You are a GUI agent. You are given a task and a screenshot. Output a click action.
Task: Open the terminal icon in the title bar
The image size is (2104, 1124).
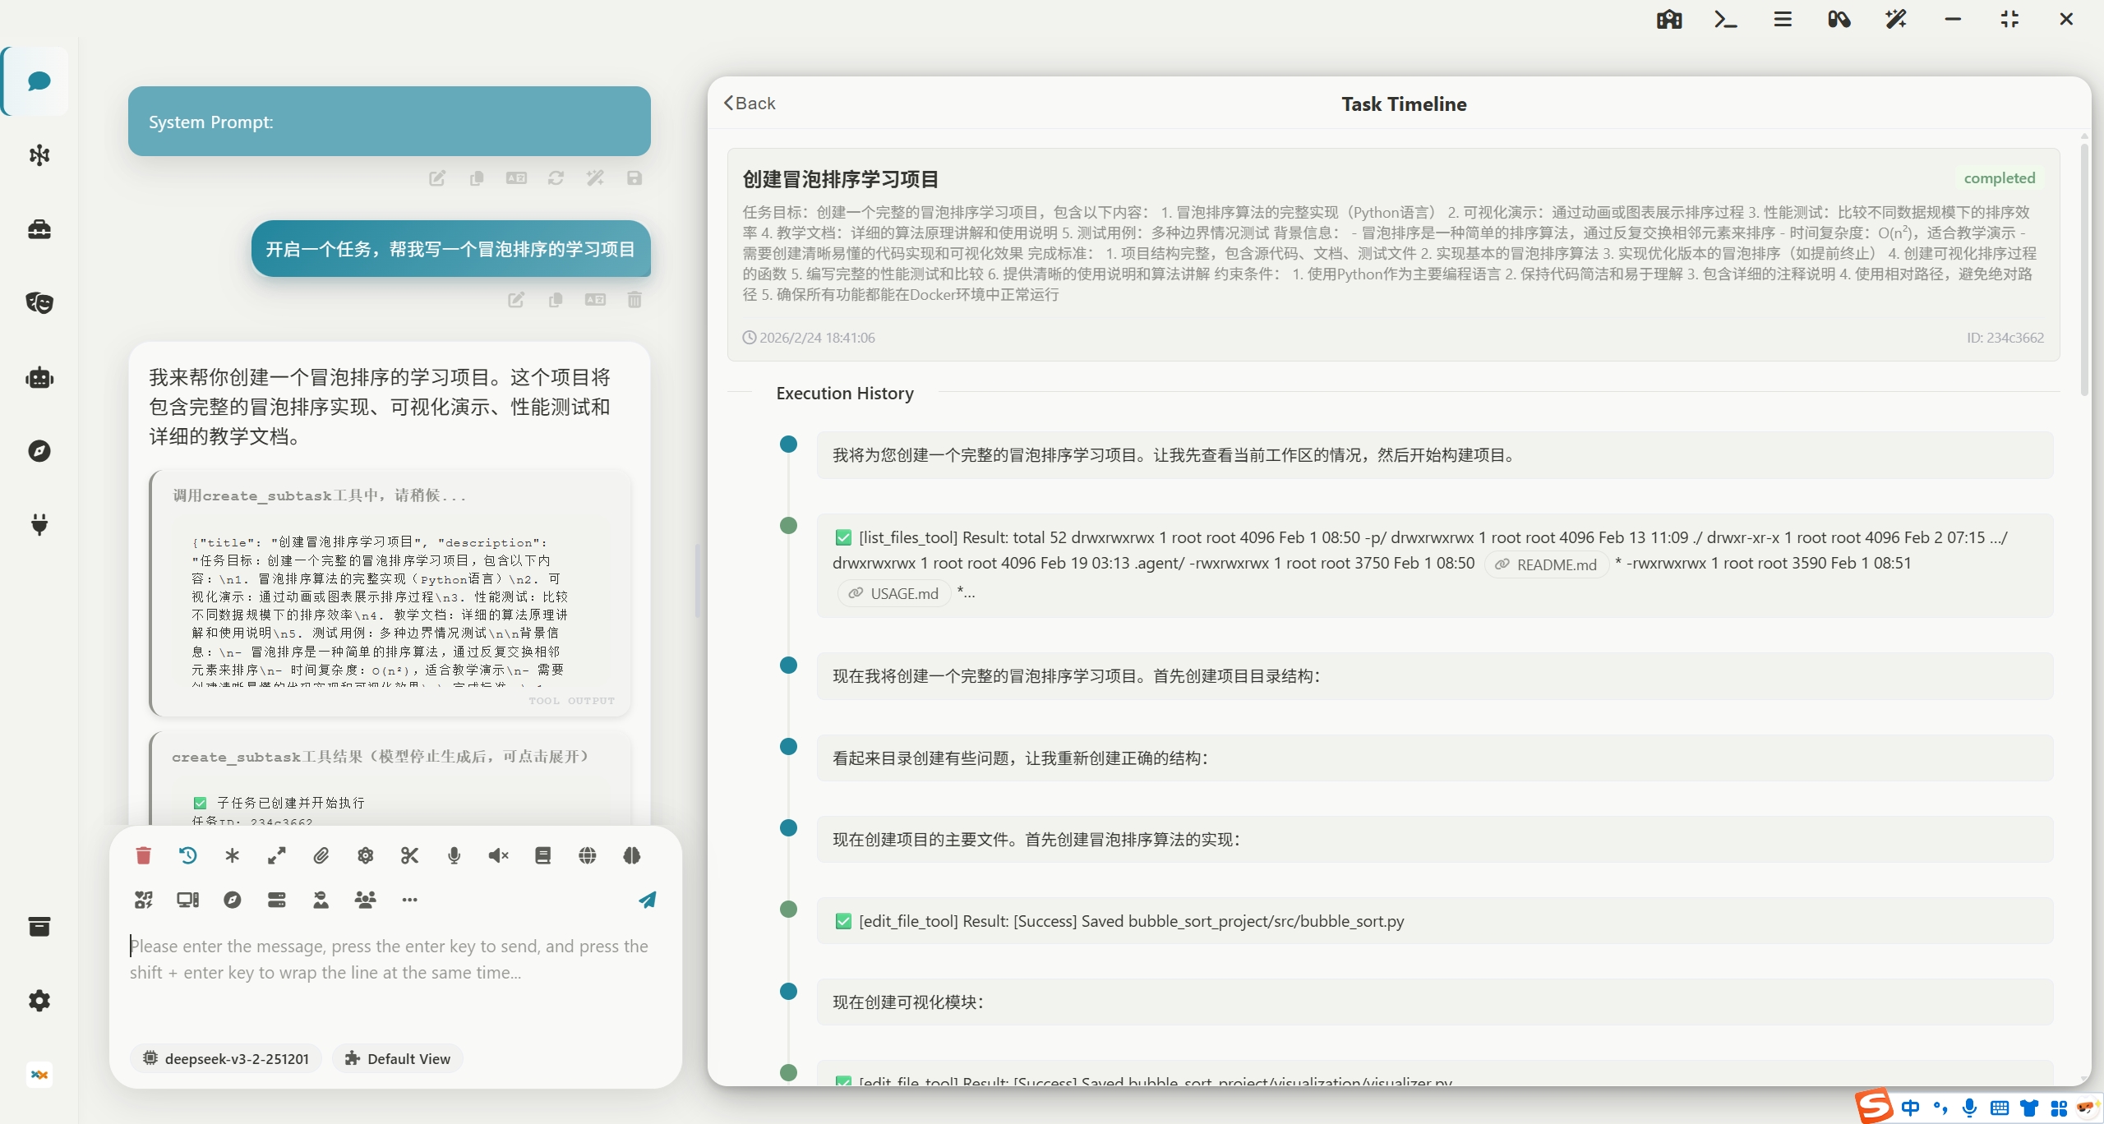pyautogui.click(x=1725, y=19)
